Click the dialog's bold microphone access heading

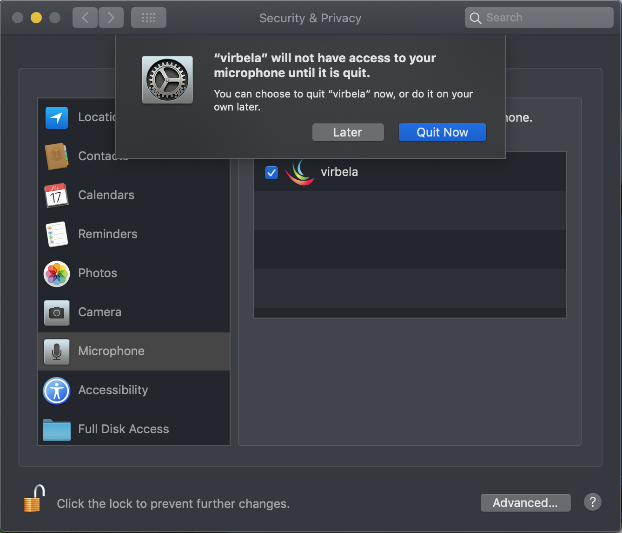[x=325, y=65]
